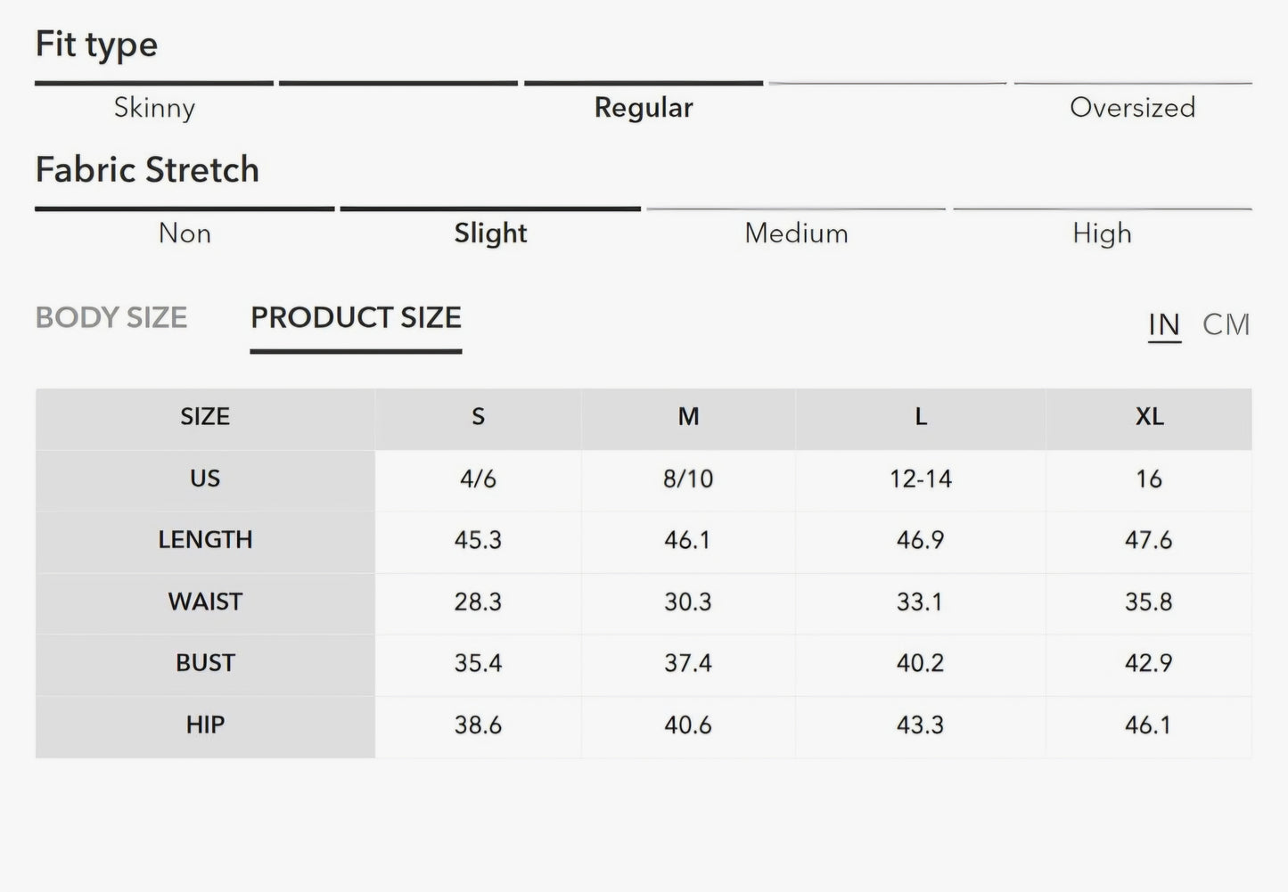Viewport: 1288px width, 892px height.
Task: Click the HIP row label
Action: [x=205, y=725]
